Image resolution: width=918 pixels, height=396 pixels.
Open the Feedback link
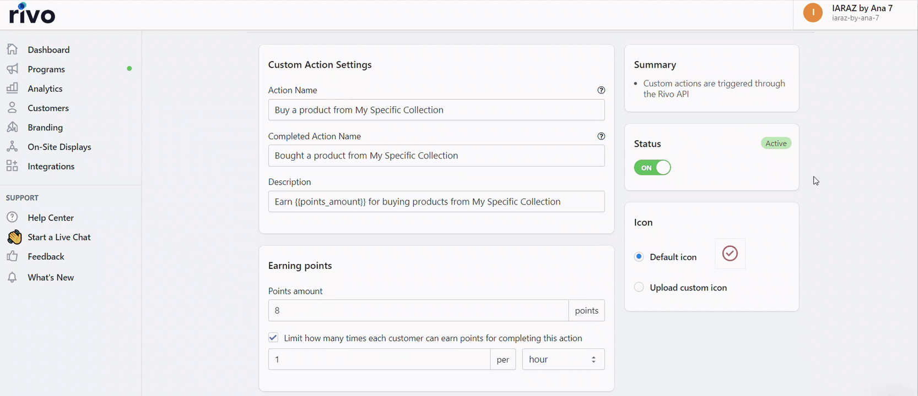(x=46, y=256)
